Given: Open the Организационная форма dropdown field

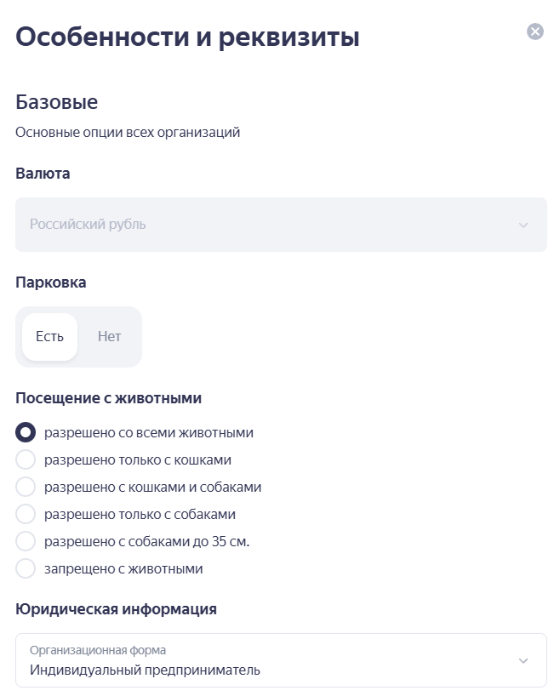Looking at the screenshot, I should point(264,660).
